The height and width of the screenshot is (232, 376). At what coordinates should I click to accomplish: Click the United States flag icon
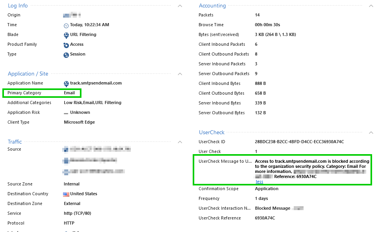(65, 194)
